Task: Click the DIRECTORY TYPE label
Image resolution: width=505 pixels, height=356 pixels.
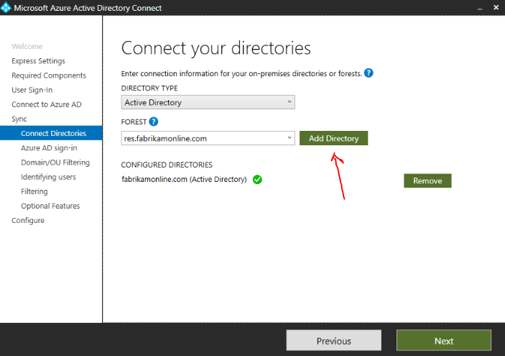Action: pyautogui.click(x=149, y=88)
